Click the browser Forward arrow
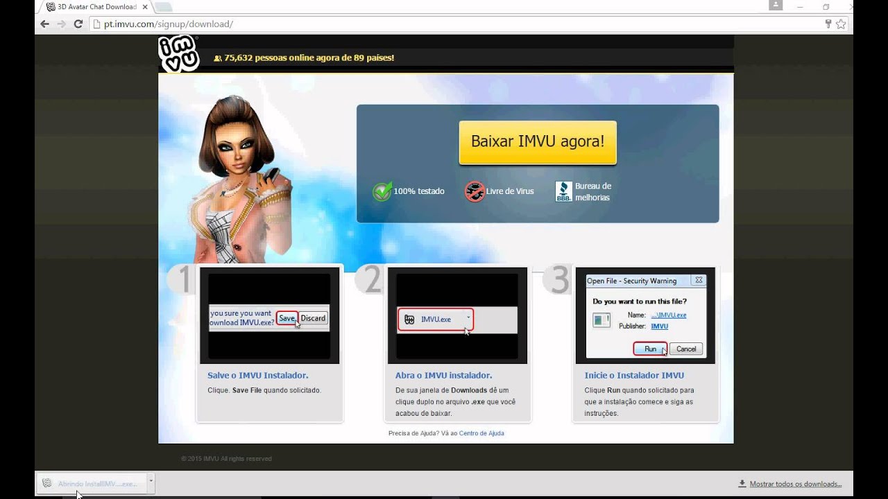The width and height of the screenshot is (888, 499). point(62,24)
